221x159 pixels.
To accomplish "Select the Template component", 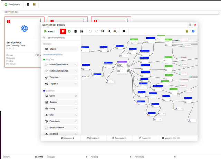I will (61, 77).
